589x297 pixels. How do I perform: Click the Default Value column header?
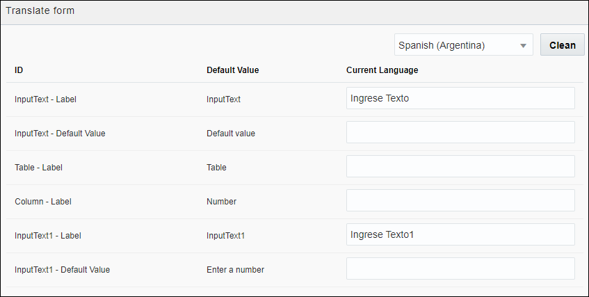tap(233, 70)
